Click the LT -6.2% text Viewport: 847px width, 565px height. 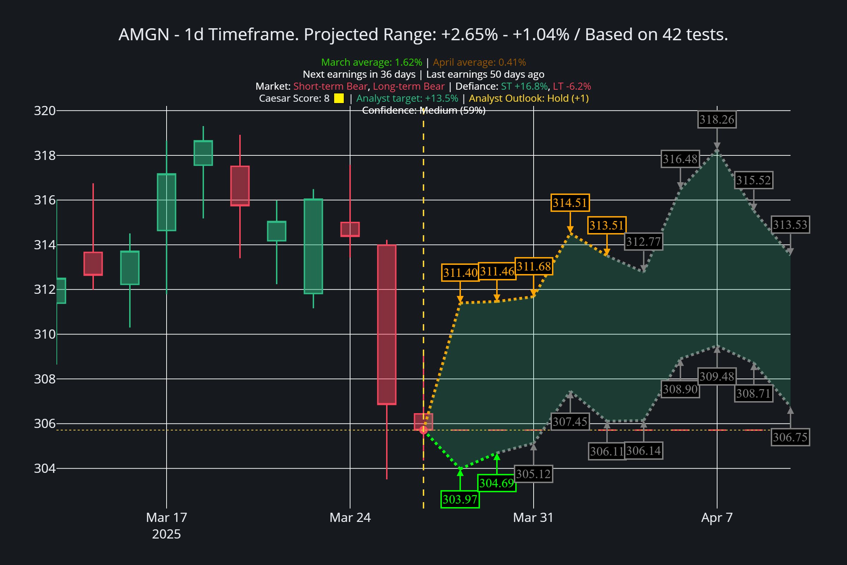pos(572,87)
